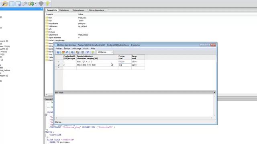Close the Bloc notes pane

coord(214,92)
